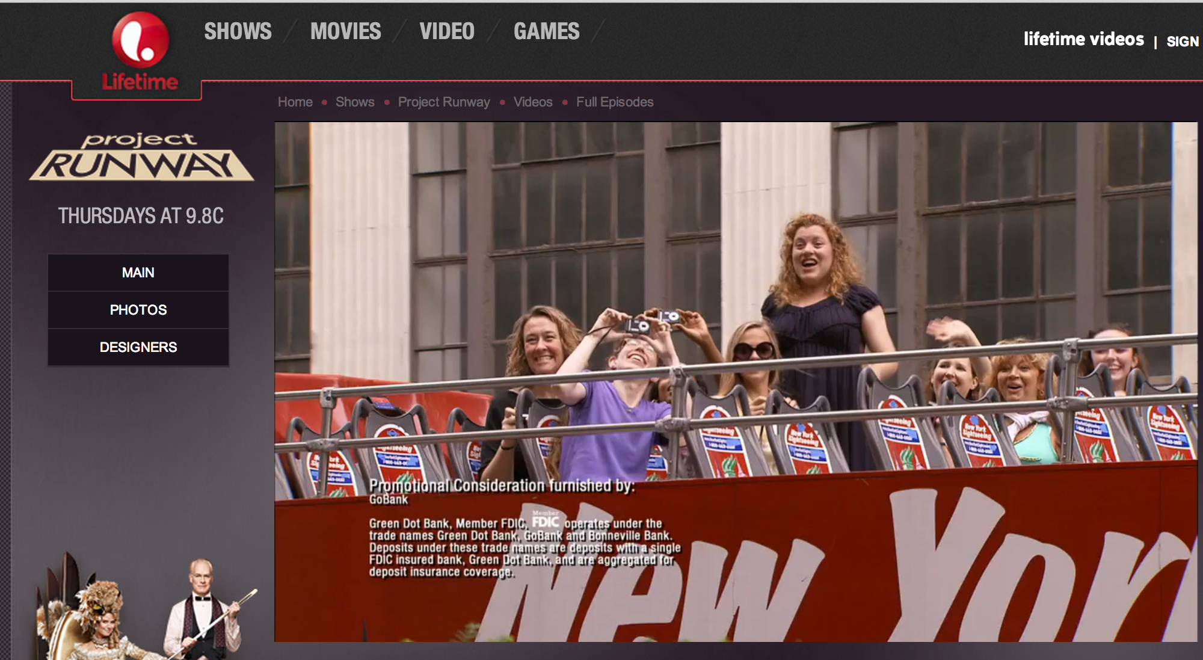Follow the Videos breadcrumb
This screenshot has height=660, width=1203.
pyautogui.click(x=533, y=102)
